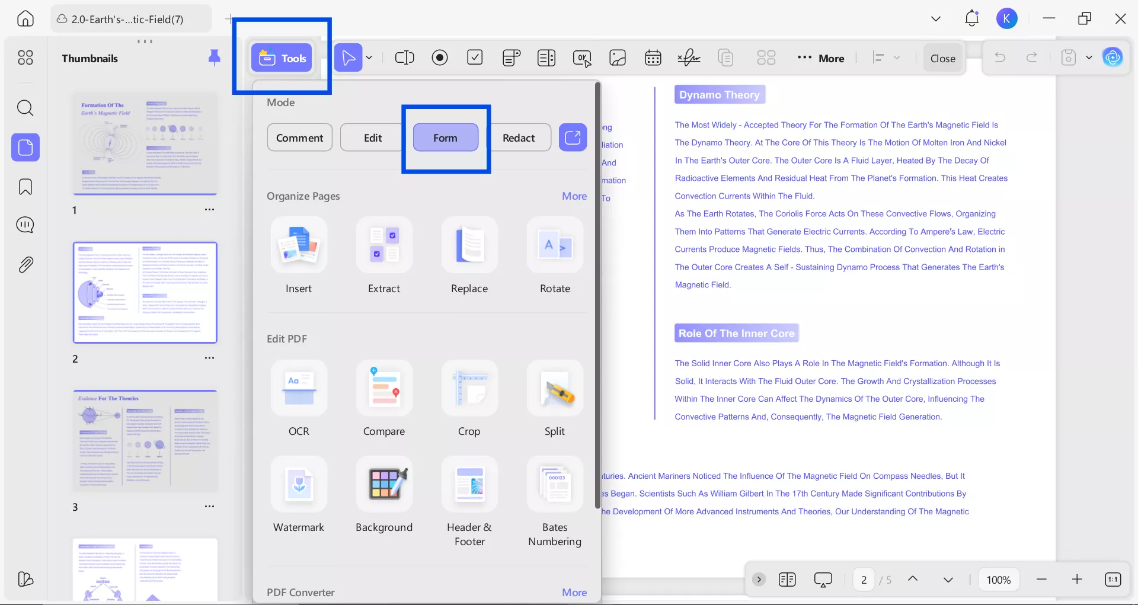Launch the Compare tool
Image resolution: width=1138 pixels, height=605 pixels.
384,398
